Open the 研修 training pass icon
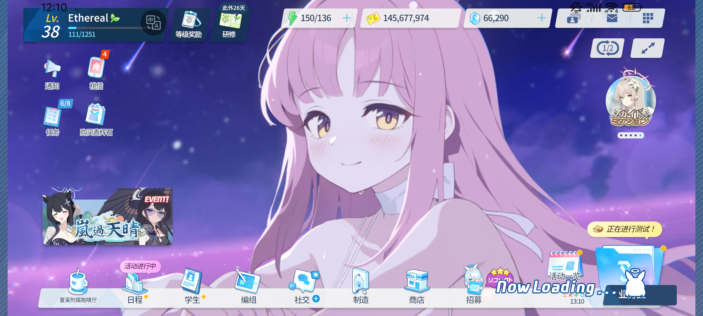Viewport: 703px width, 316px height. coord(229,25)
